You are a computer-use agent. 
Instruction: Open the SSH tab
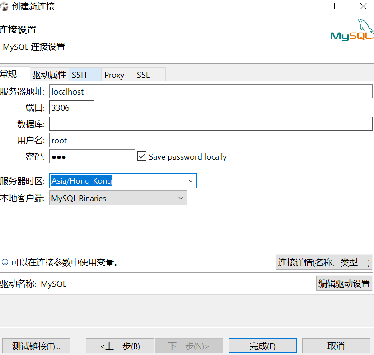pos(85,75)
